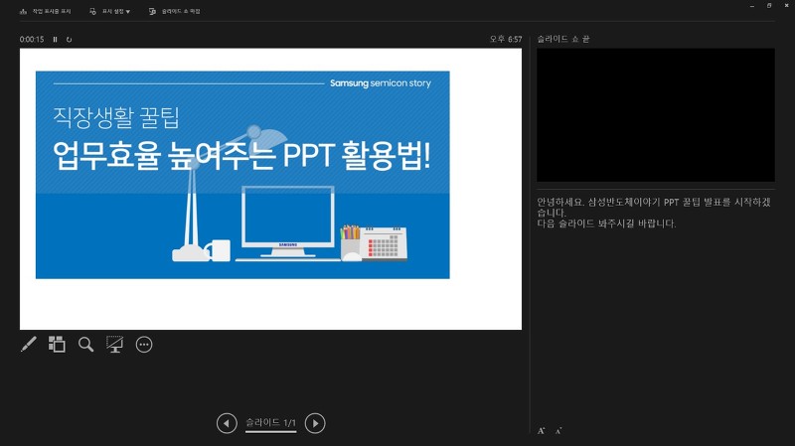Image resolution: width=795 pixels, height=446 pixels.
Task: Open Display Settings dropdown
Action: (x=109, y=11)
